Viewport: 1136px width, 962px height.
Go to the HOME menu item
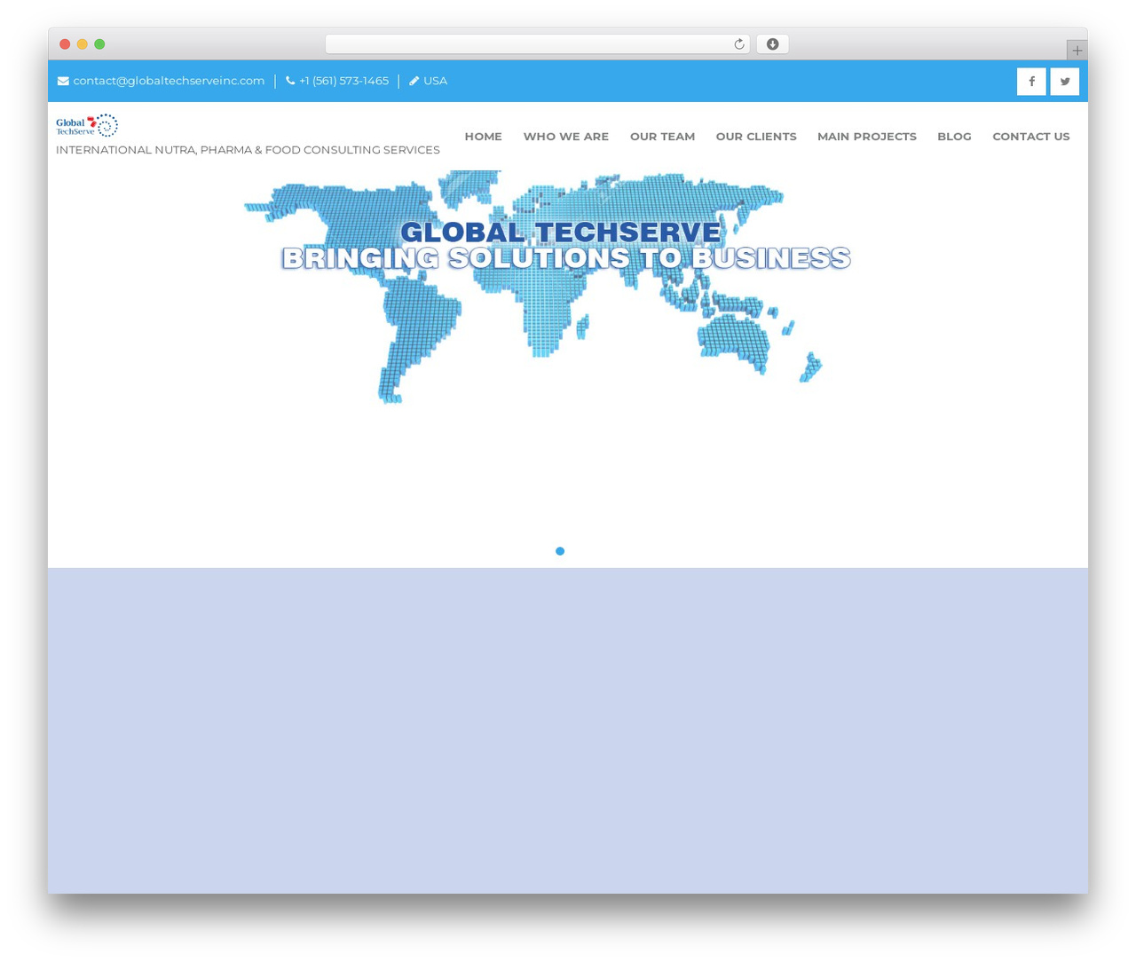click(x=483, y=137)
